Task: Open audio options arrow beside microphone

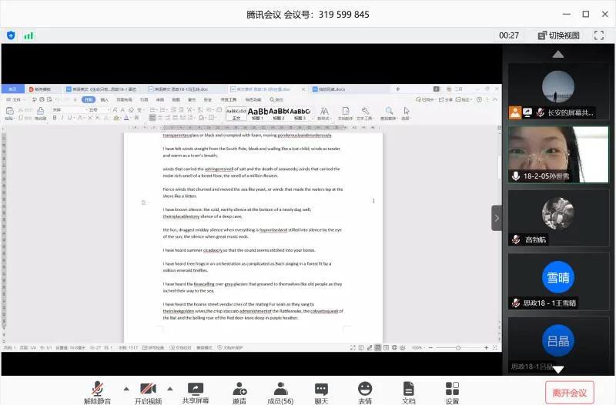Action: click(126, 388)
